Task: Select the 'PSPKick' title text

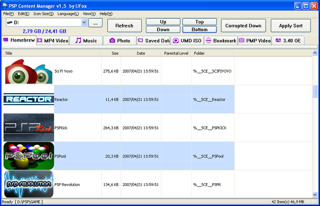Action: (x=61, y=128)
